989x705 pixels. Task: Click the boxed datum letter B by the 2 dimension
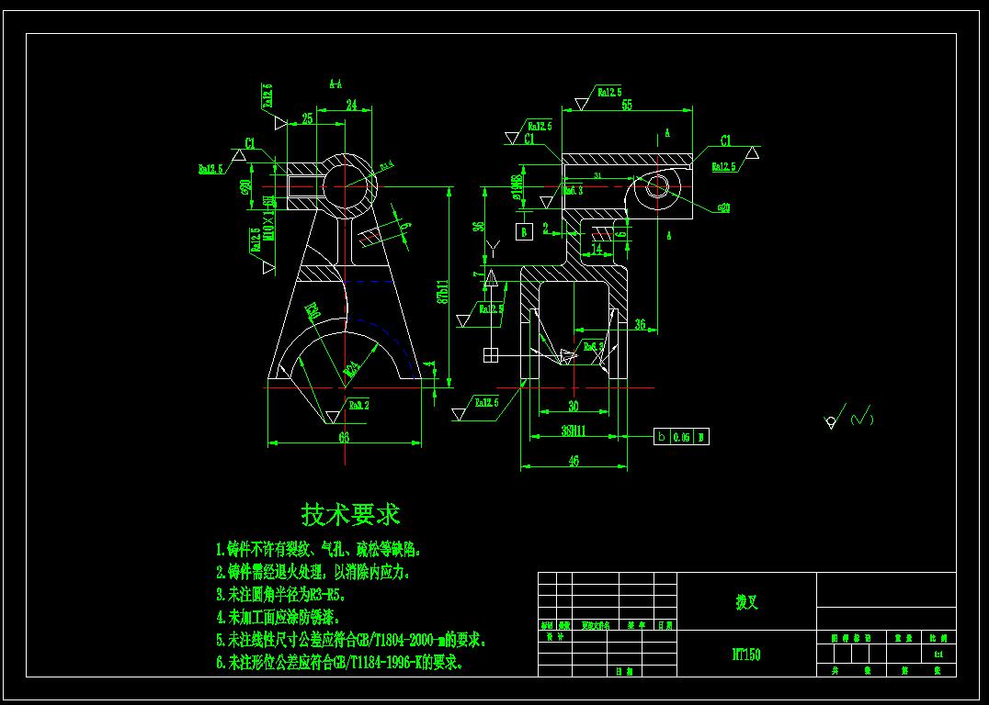(x=524, y=231)
